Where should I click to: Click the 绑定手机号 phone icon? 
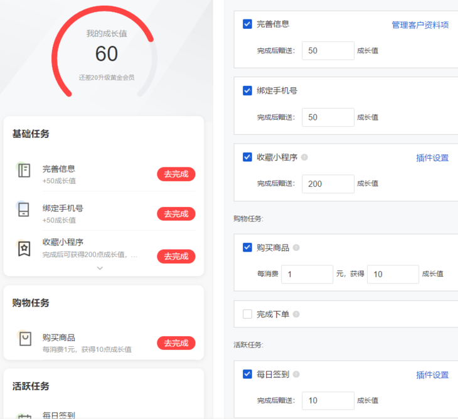24,209
